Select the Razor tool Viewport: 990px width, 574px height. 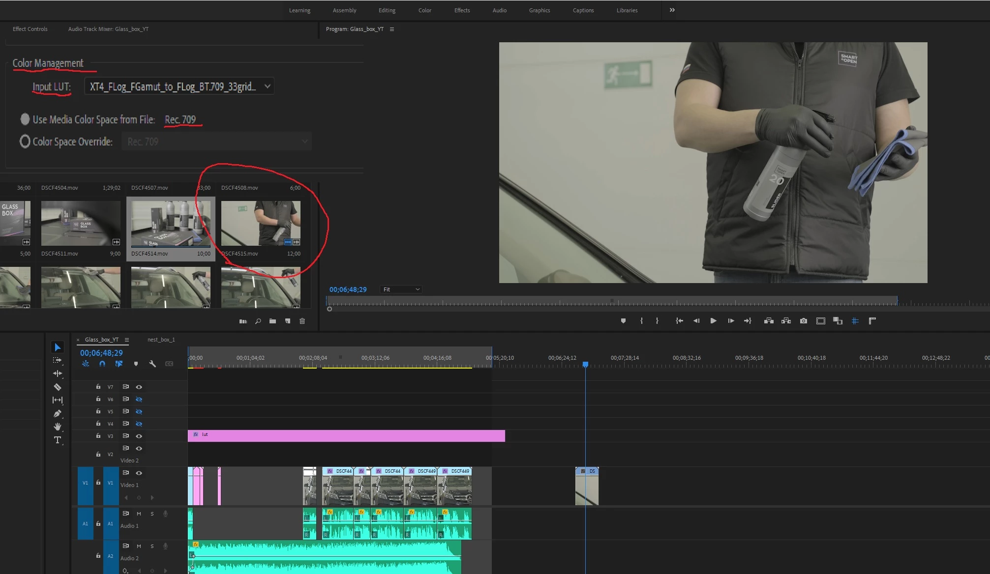57,387
